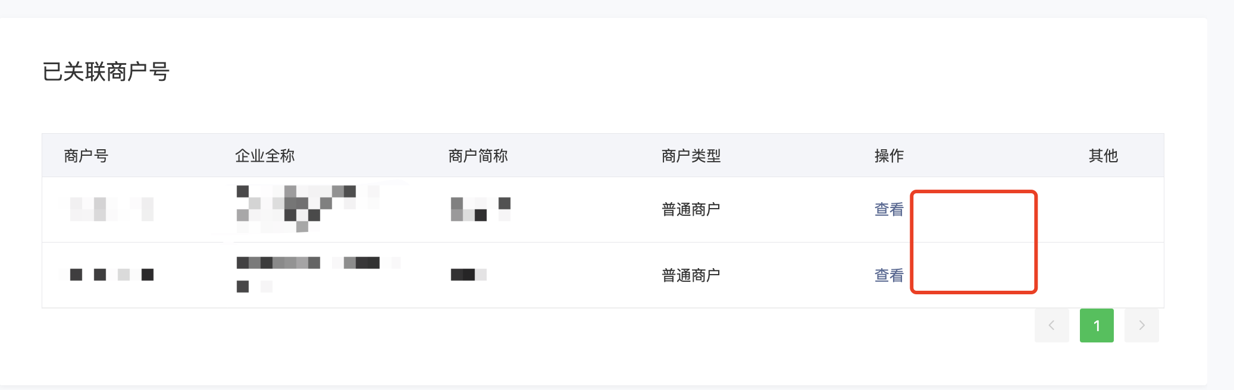The image size is (1234, 390).
Task: Click the 操作 column header
Action: (x=889, y=156)
